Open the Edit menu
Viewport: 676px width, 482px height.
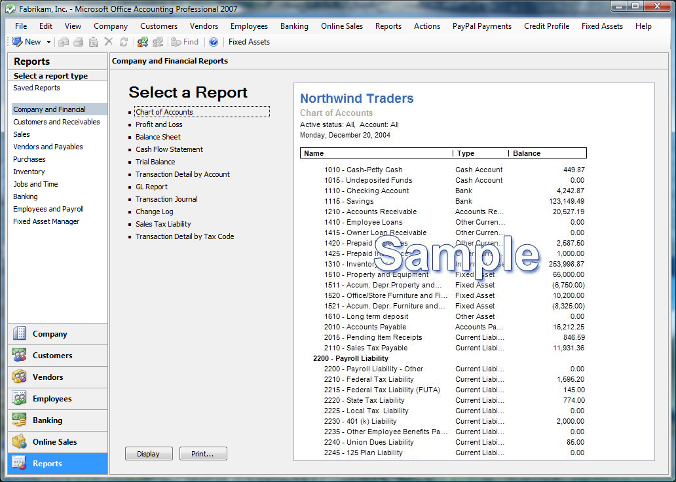pos(46,26)
